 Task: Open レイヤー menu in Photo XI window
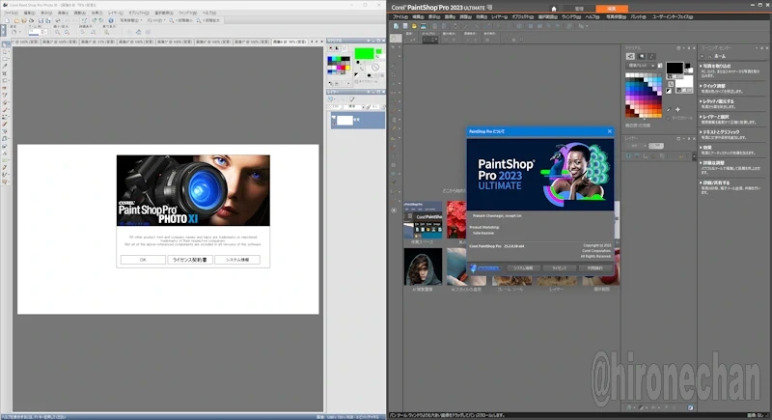tap(115, 13)
